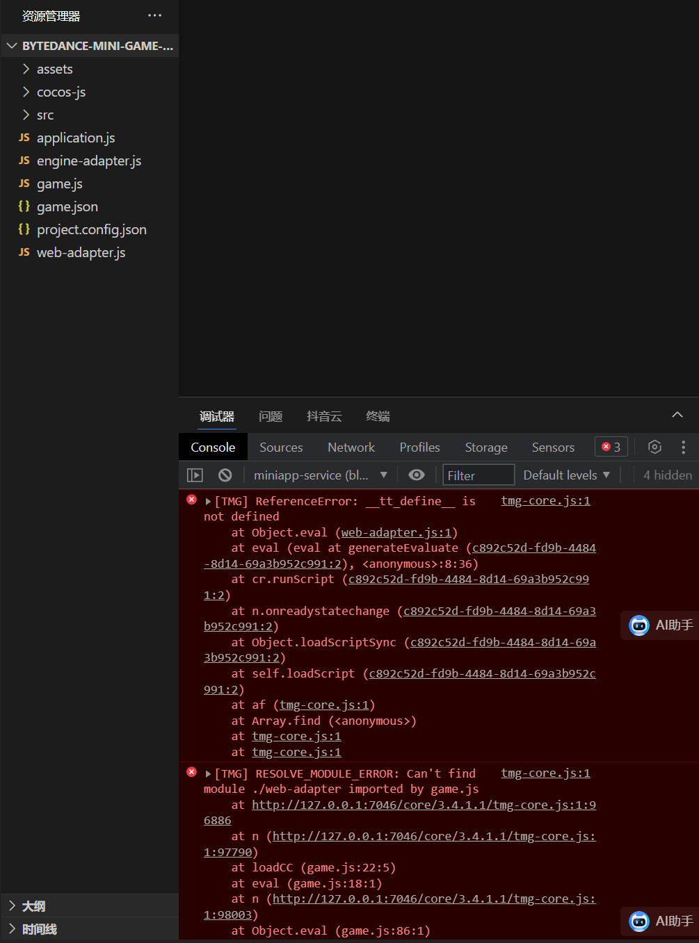This screenshot has width=699, height=943.
Task: Toggle the console sidebar icon
Action: (195, 475)
